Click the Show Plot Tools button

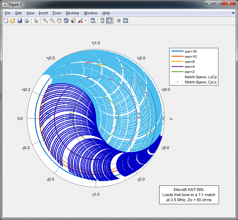[125, 21]
